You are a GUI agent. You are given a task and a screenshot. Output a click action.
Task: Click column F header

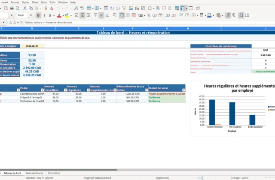pyautogui.click(x=132, y=29)
